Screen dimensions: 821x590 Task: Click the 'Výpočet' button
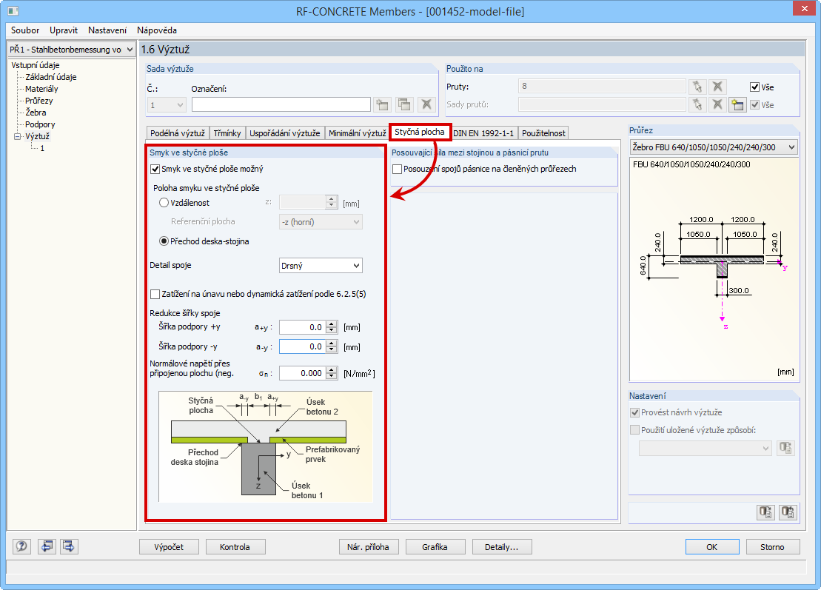click(x=169, y=547)
